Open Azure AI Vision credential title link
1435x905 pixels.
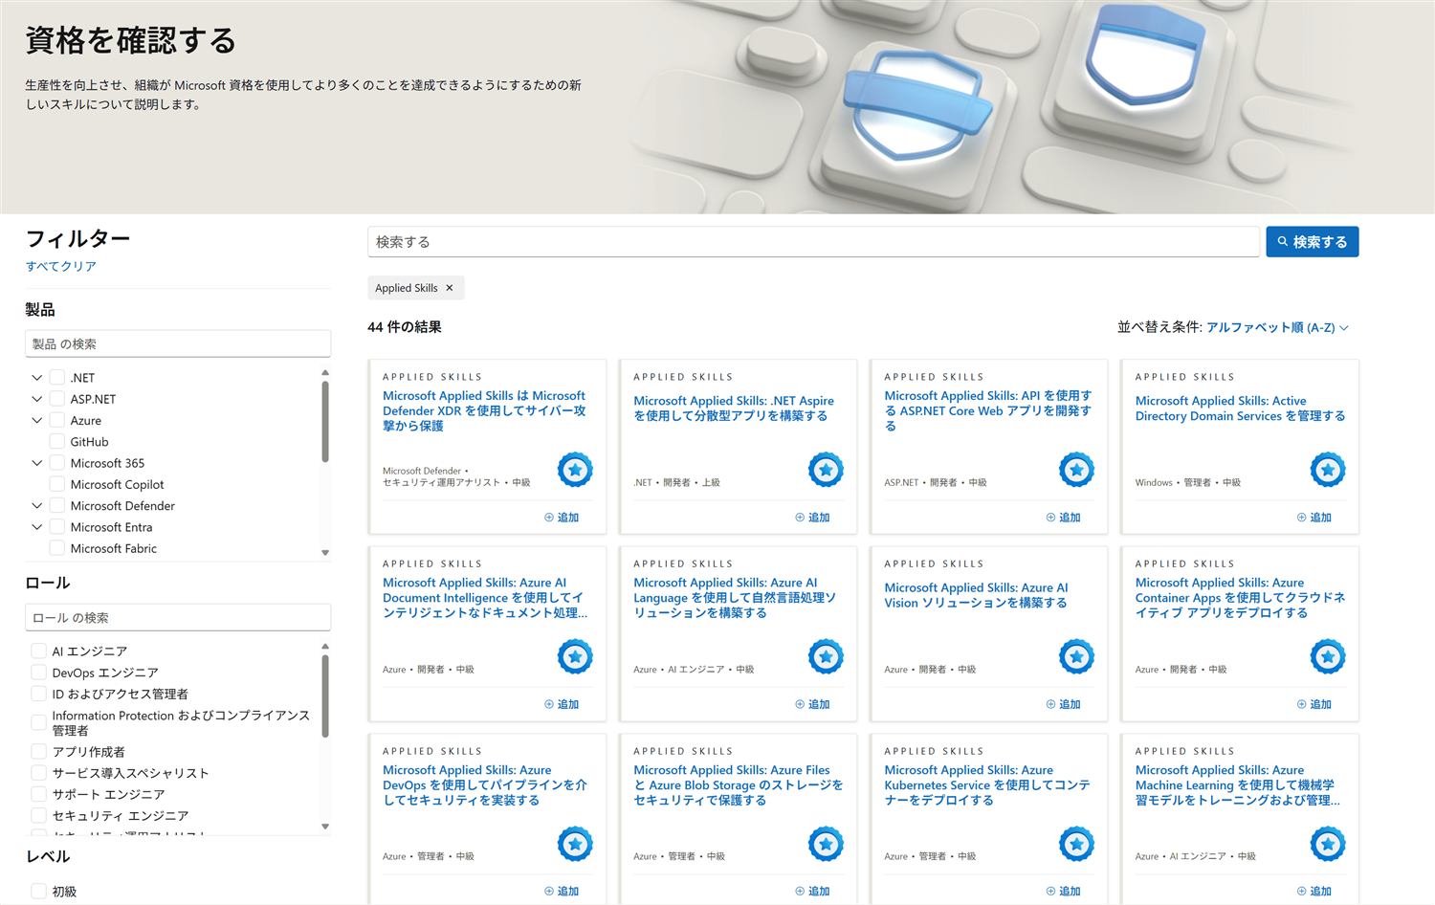(976, 595)
